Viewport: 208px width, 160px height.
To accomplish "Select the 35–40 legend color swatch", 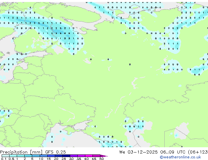I will tap(81, 156).
